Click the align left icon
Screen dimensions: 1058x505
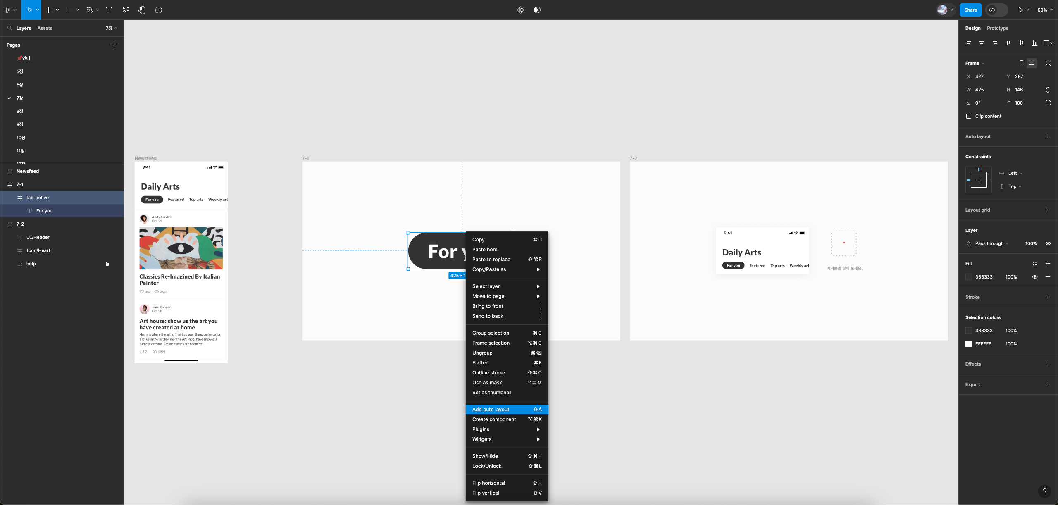pos(968,43)
